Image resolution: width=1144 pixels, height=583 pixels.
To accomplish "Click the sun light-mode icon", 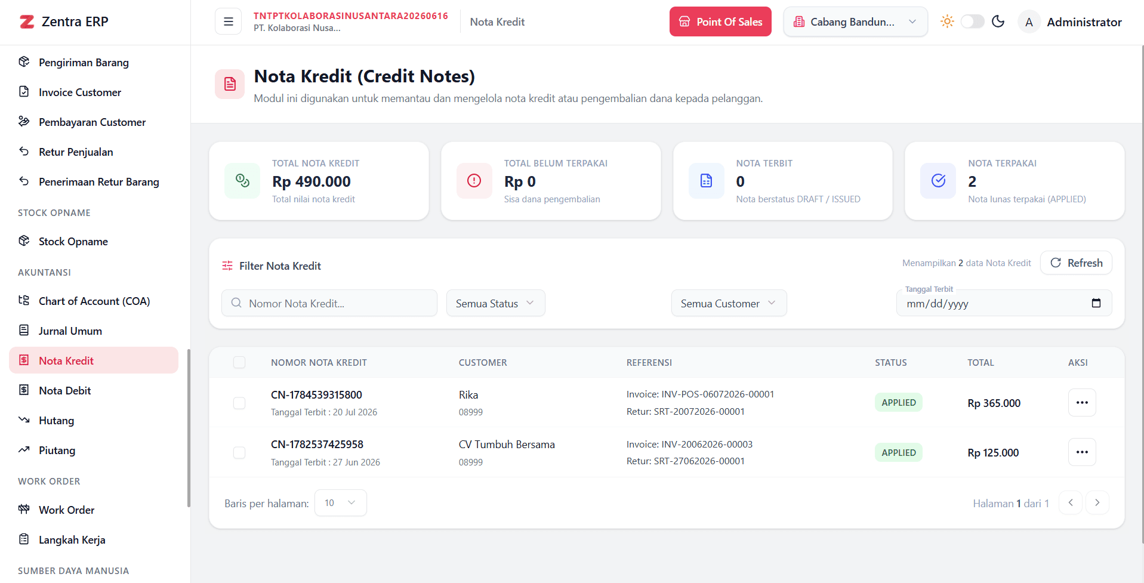I will coord(947,21).
